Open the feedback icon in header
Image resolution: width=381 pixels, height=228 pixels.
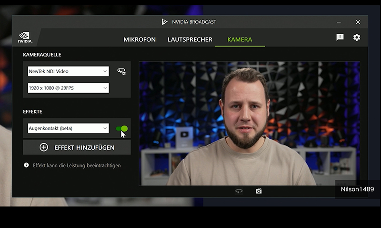click(340, 37)
